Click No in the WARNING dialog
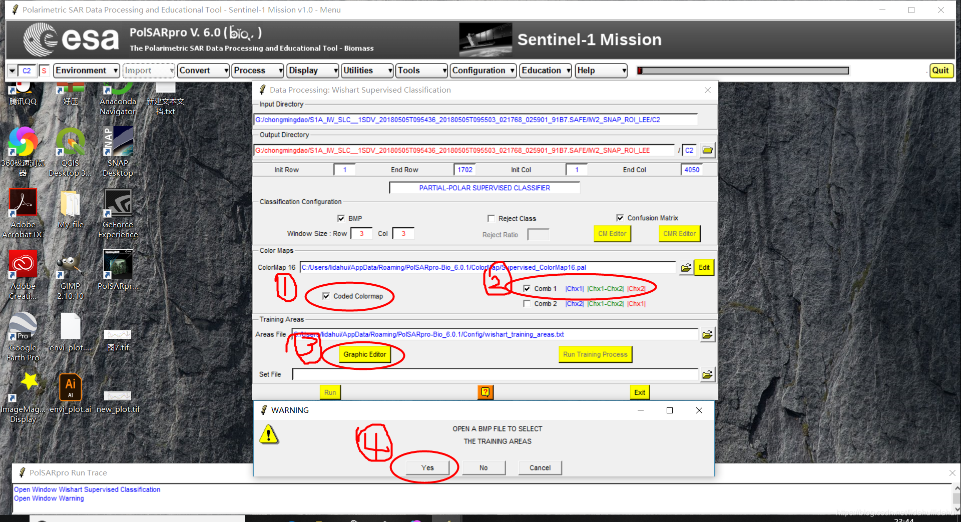Screen dimensions: 961x522 point(484,468)
